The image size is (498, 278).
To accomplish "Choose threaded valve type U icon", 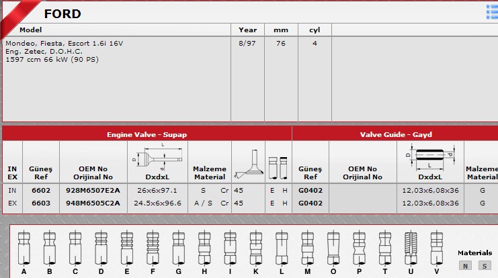I will coord(411,248).
